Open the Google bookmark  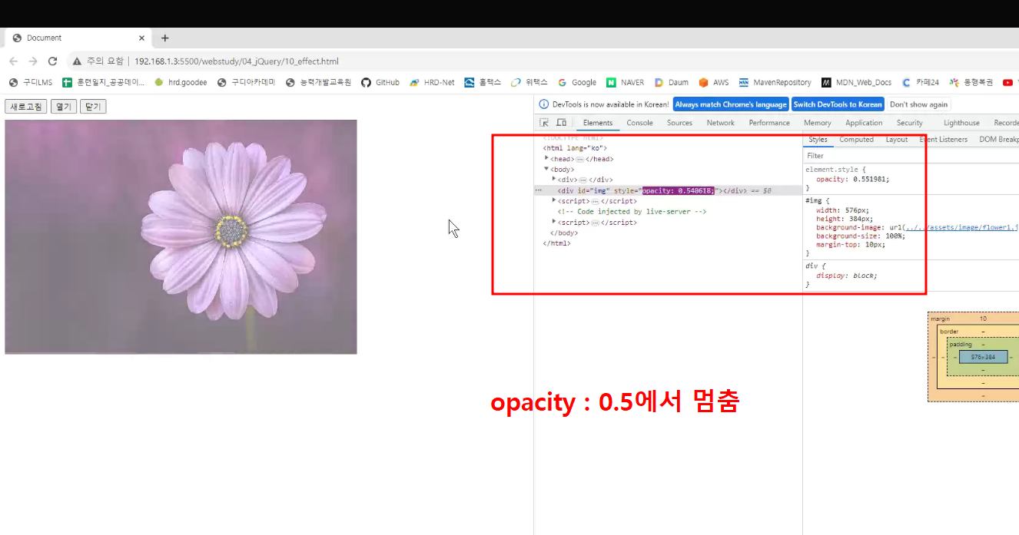pyautogui.click(x=577, y=82)
